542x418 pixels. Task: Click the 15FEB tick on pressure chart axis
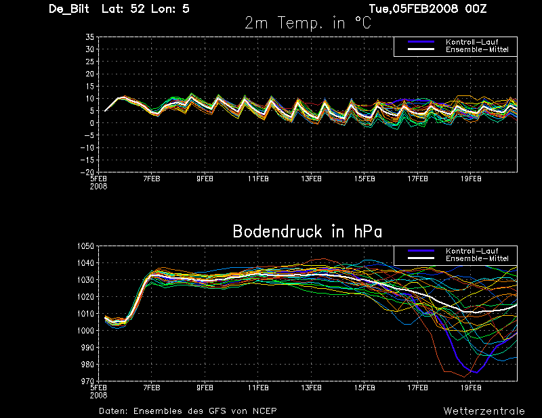pos(364,388)
